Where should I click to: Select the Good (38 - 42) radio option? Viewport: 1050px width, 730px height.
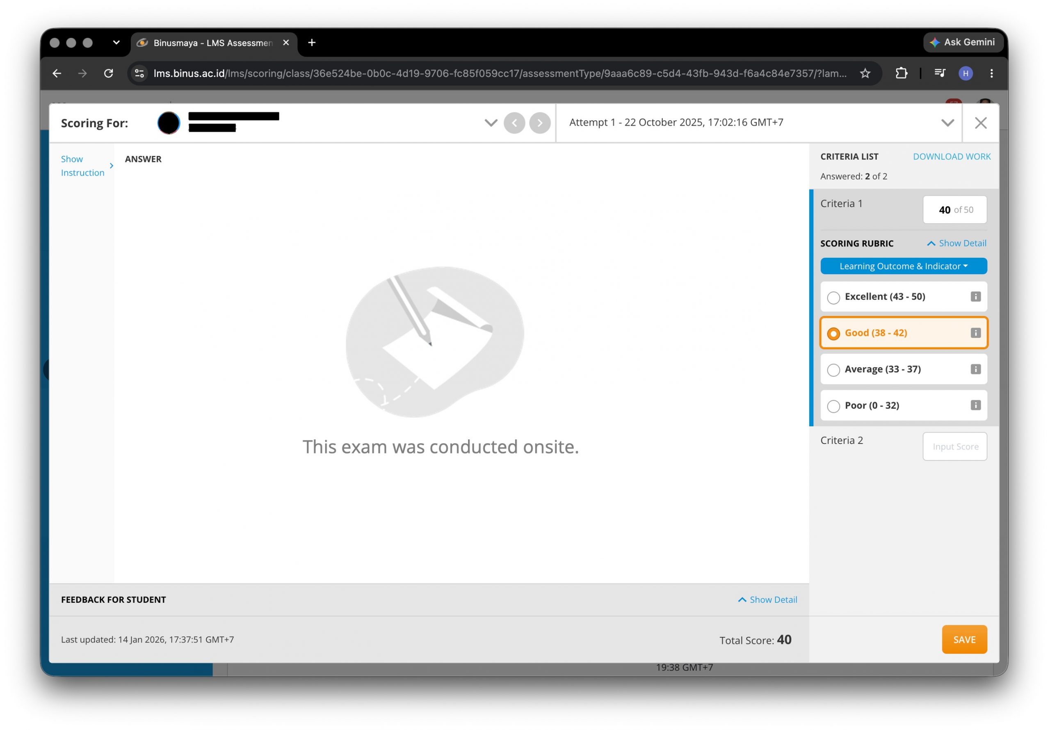(833, 334)
